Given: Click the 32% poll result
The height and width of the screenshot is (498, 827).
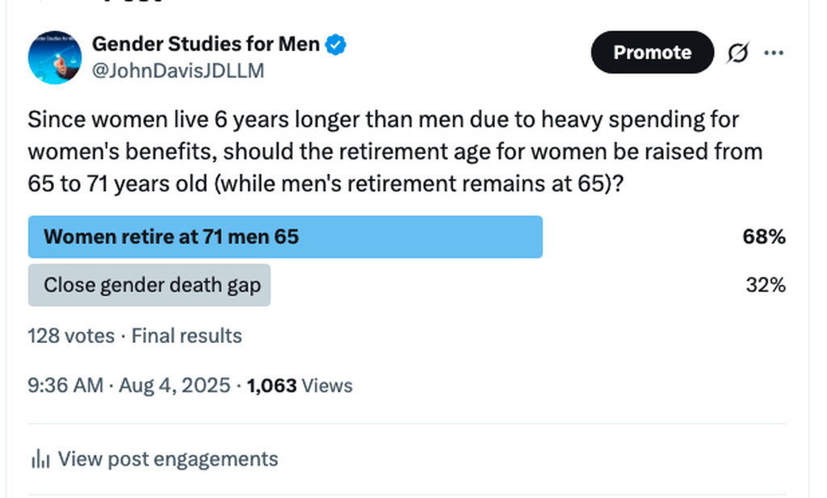Looking at the screenshot, I should (766, 285).
